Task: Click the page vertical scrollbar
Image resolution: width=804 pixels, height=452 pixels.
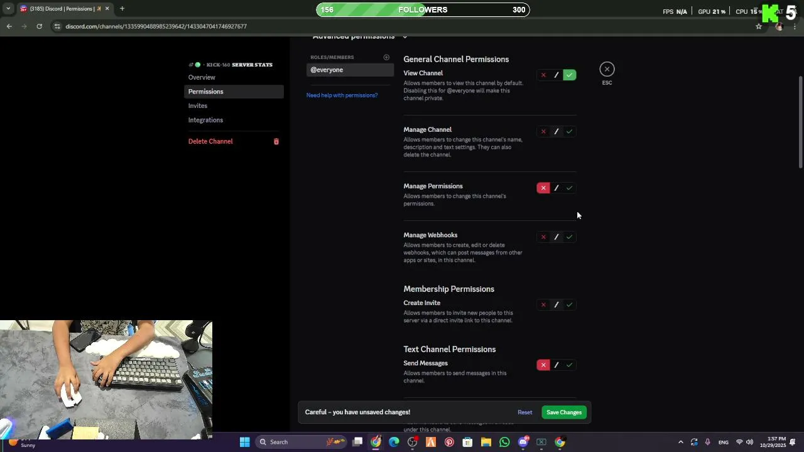Action: [800, 122]
